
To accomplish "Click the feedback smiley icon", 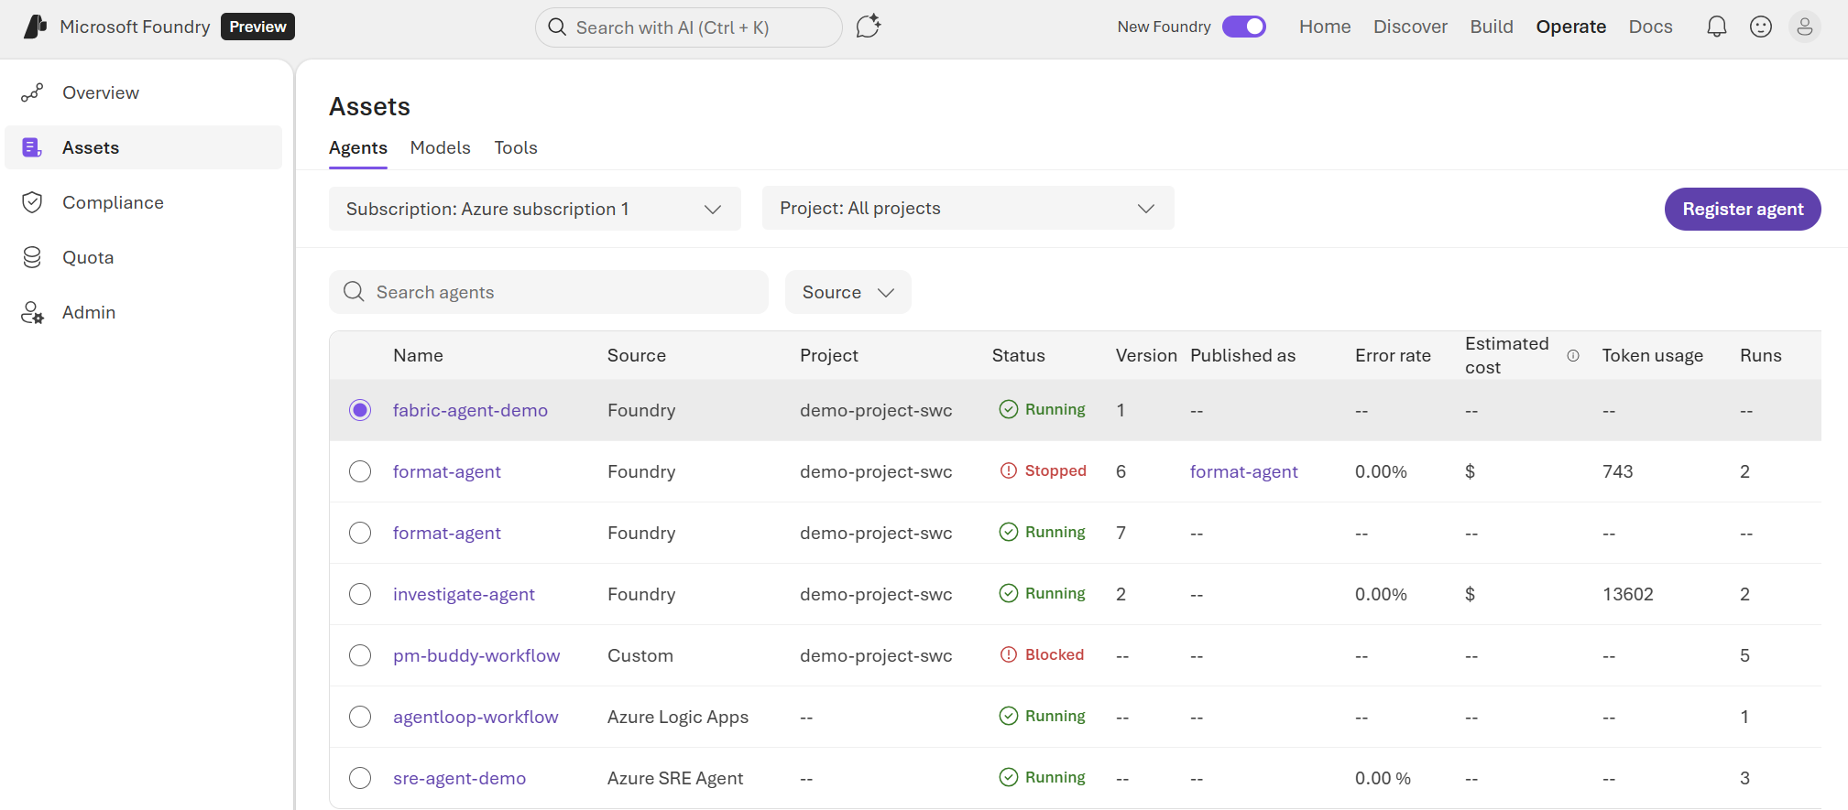I will click(x=1760, y=27).
